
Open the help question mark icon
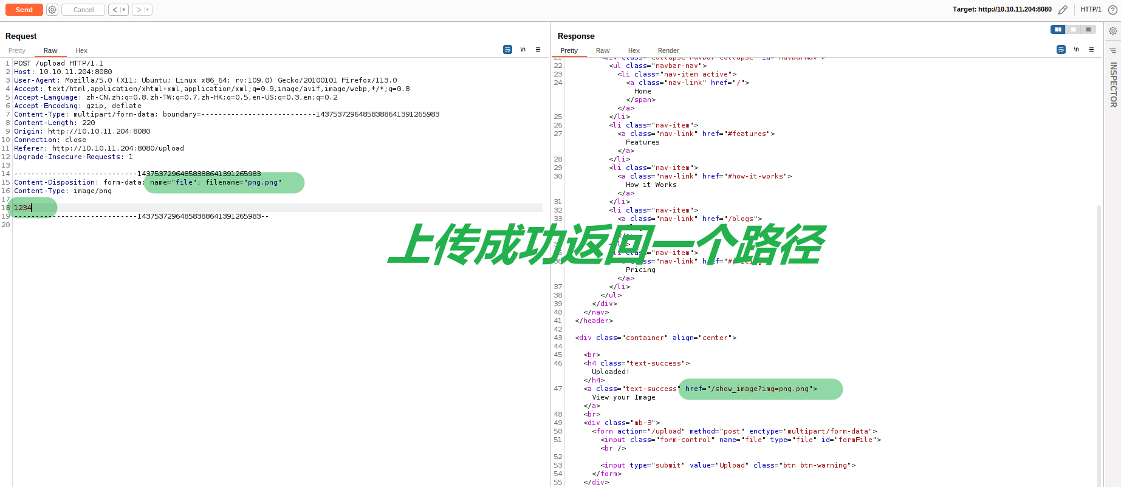point(1112,10)
